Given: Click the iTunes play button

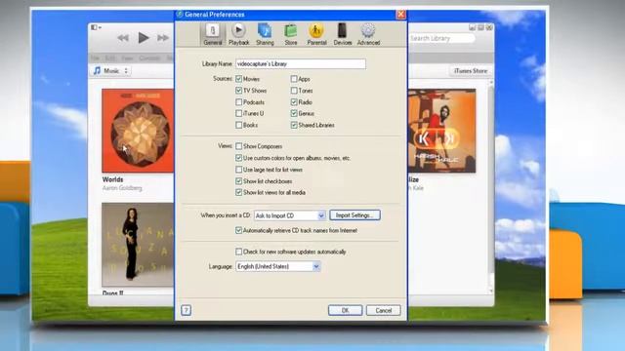Looking at the screenshot, I should (x=144, y=38).
